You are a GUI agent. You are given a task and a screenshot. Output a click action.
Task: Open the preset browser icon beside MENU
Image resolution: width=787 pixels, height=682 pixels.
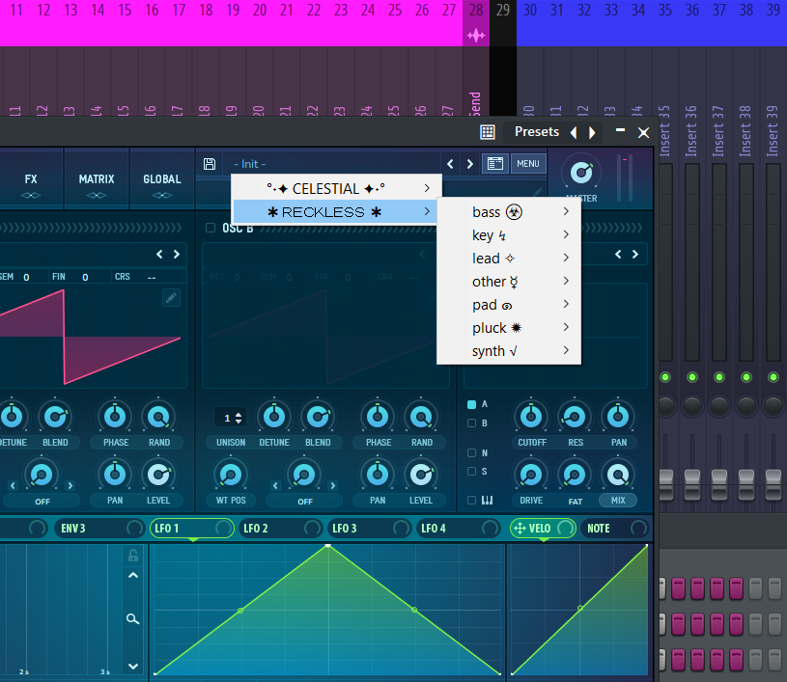494,164
